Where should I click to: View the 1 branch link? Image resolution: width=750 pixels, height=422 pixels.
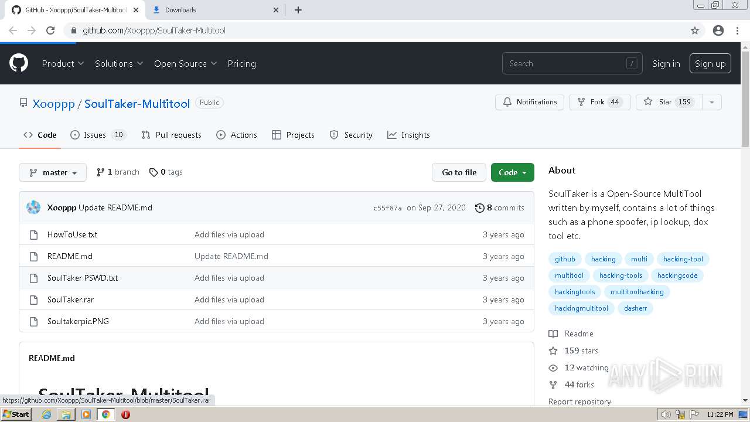pyautogui.click(x=118, y=172)
